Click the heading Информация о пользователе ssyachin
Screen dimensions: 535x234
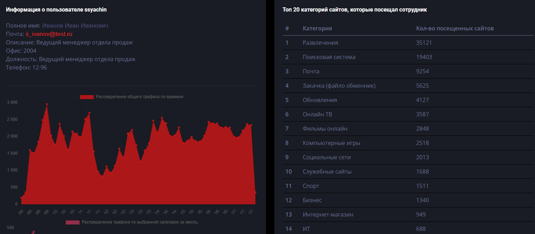[x=56, y=10]
